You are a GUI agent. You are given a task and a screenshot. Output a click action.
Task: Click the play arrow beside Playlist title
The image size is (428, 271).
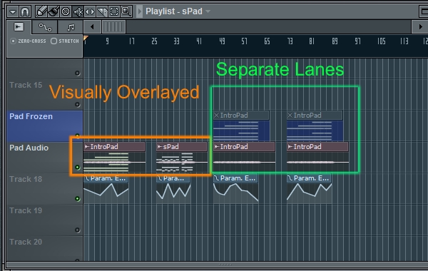point(140,11)
